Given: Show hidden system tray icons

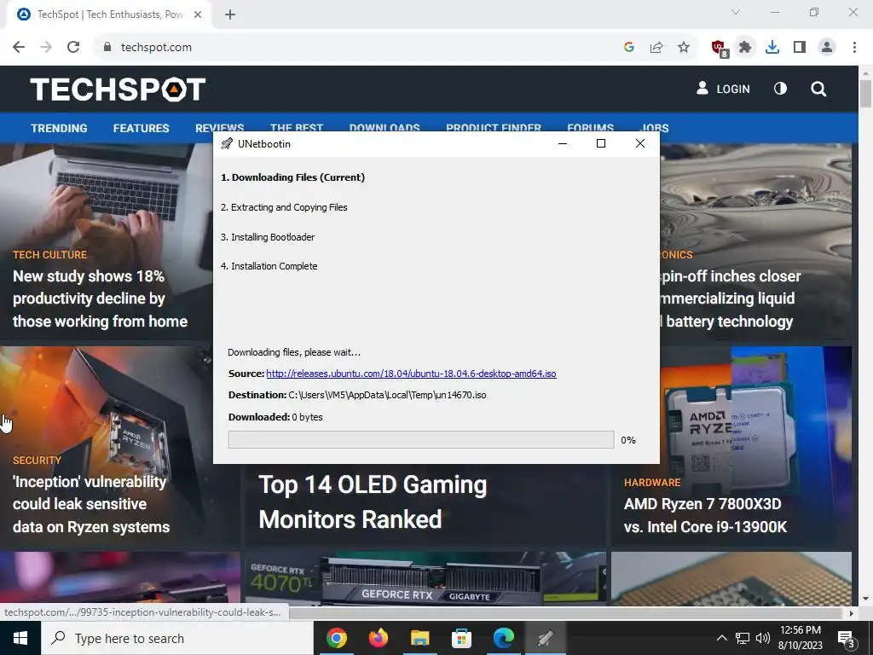Looking at the screenshot, I should tap(721, 638).
